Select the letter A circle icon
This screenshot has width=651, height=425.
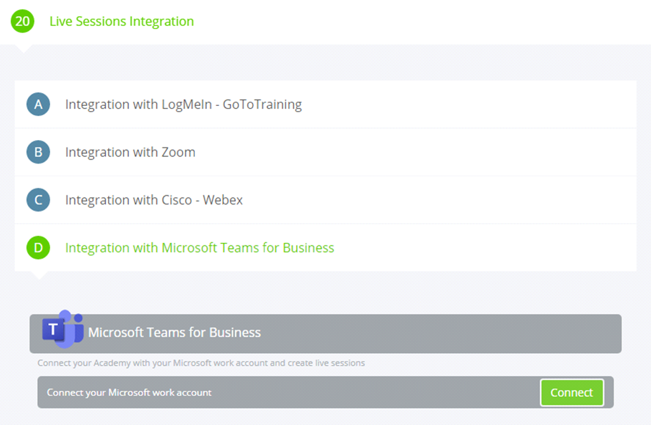38,104
